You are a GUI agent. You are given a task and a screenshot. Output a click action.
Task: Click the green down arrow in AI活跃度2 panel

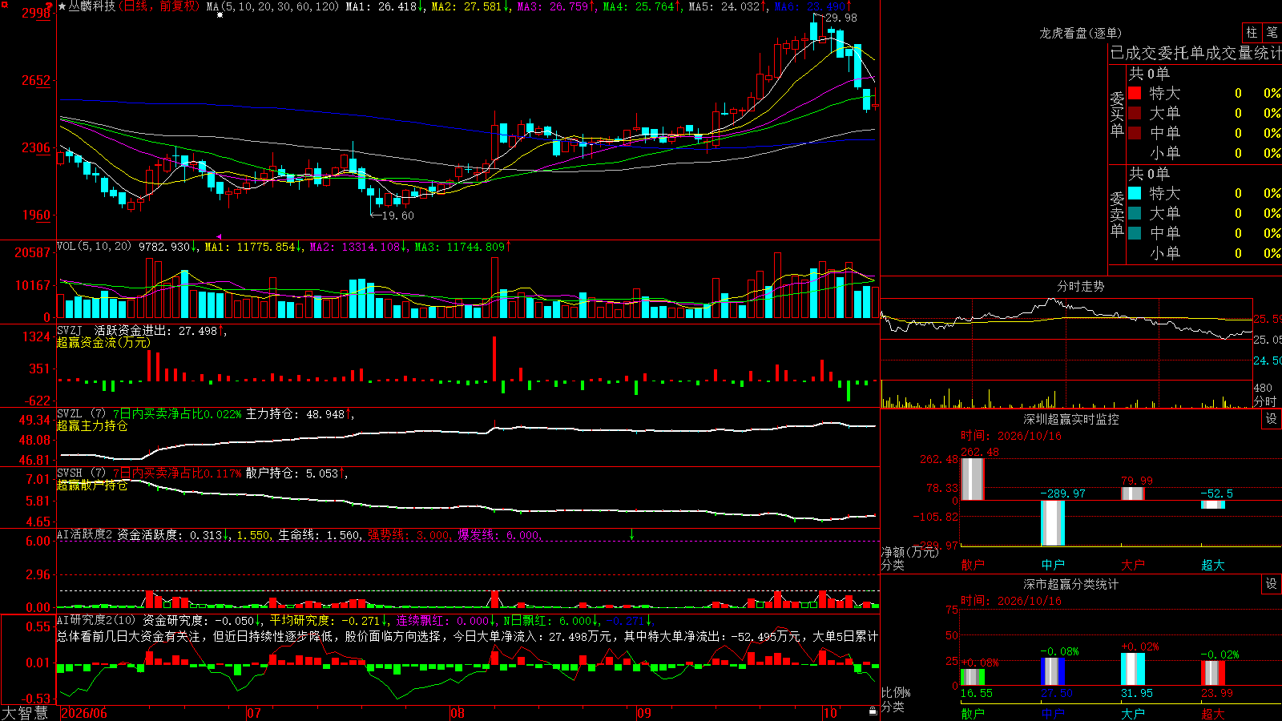pyautogui.click(x=631, y=534)
